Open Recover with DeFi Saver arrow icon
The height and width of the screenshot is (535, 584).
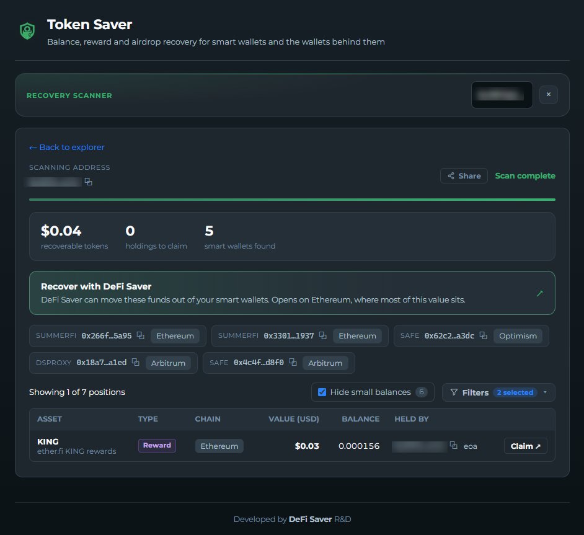(539, 293)
